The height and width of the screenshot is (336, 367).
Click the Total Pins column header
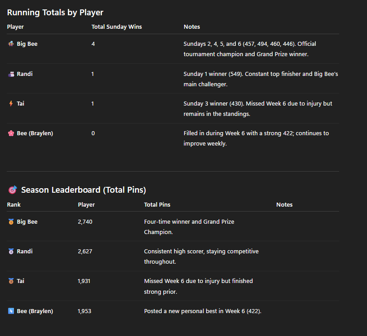point(157,205)
